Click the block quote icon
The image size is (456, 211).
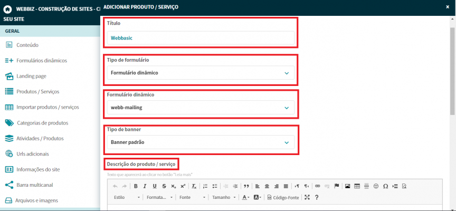click(x=246, y=186)
